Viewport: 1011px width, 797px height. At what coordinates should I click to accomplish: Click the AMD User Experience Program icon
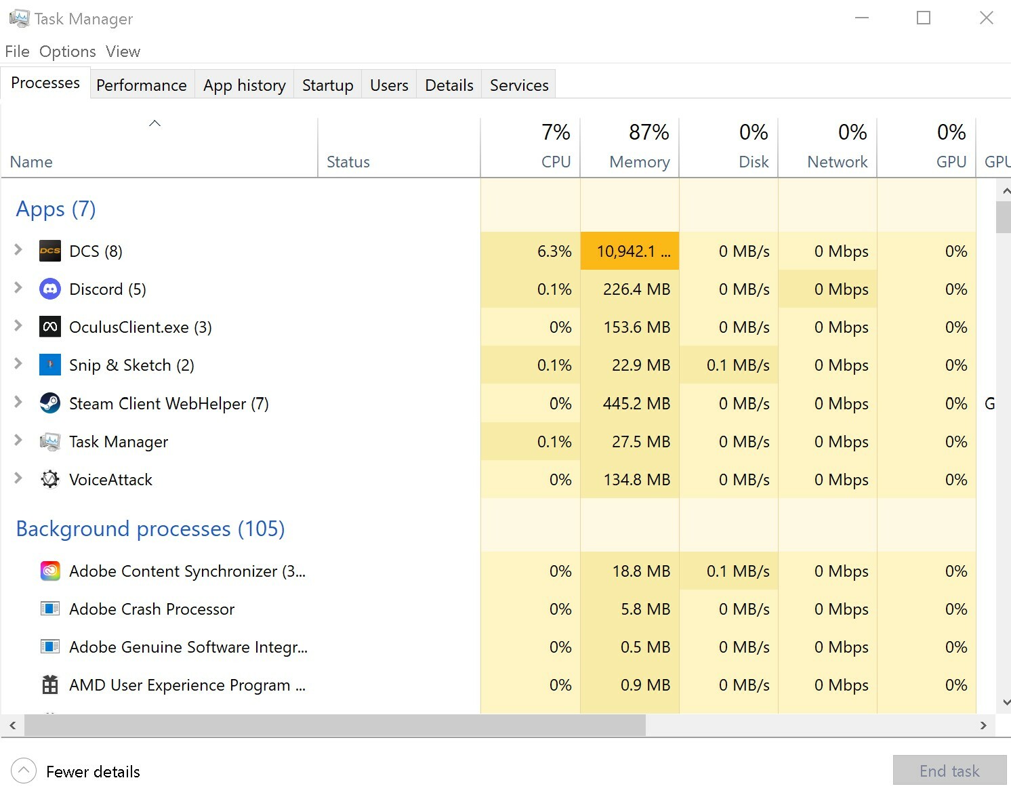(x=50, y=684)
